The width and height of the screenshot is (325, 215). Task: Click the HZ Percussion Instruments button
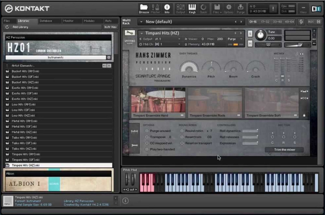[56, 57]
